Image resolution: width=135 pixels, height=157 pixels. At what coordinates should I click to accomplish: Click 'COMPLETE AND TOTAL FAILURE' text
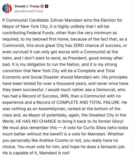(88, 102)
